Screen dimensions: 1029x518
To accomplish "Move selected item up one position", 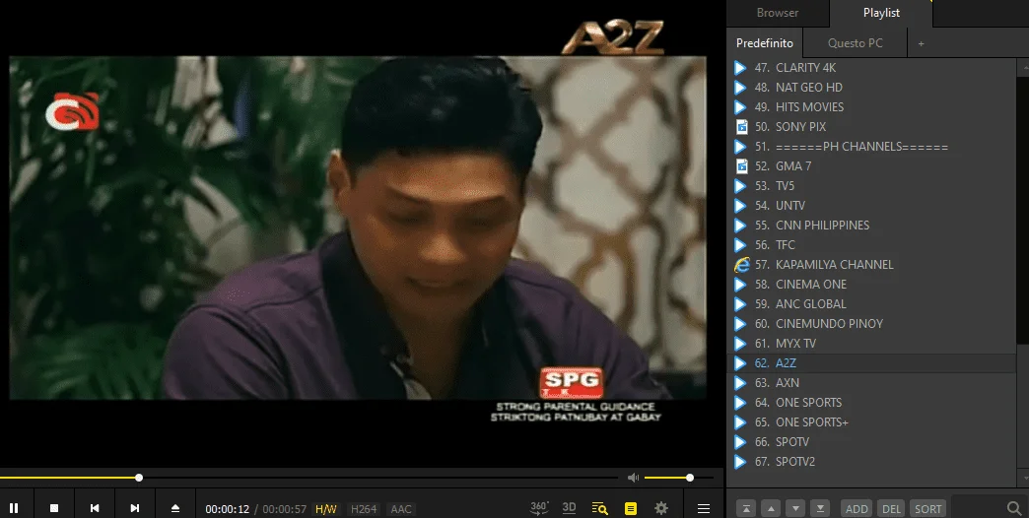I will point(771,508).
